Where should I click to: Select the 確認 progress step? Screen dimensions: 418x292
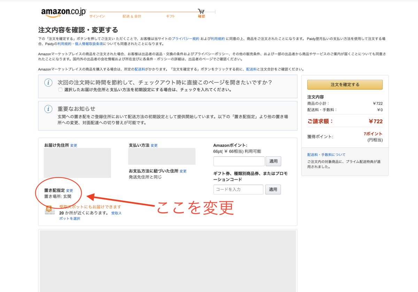[x=201, y=16]
